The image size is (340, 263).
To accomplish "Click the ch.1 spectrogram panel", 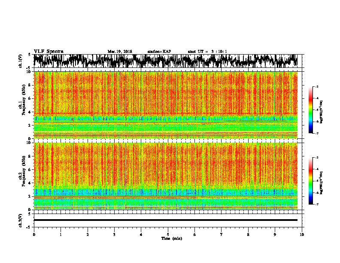I will [165, 105].
